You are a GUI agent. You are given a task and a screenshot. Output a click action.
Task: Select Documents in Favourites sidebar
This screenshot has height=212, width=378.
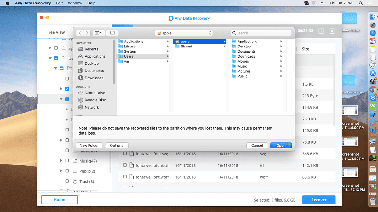[x=94, y=71]
